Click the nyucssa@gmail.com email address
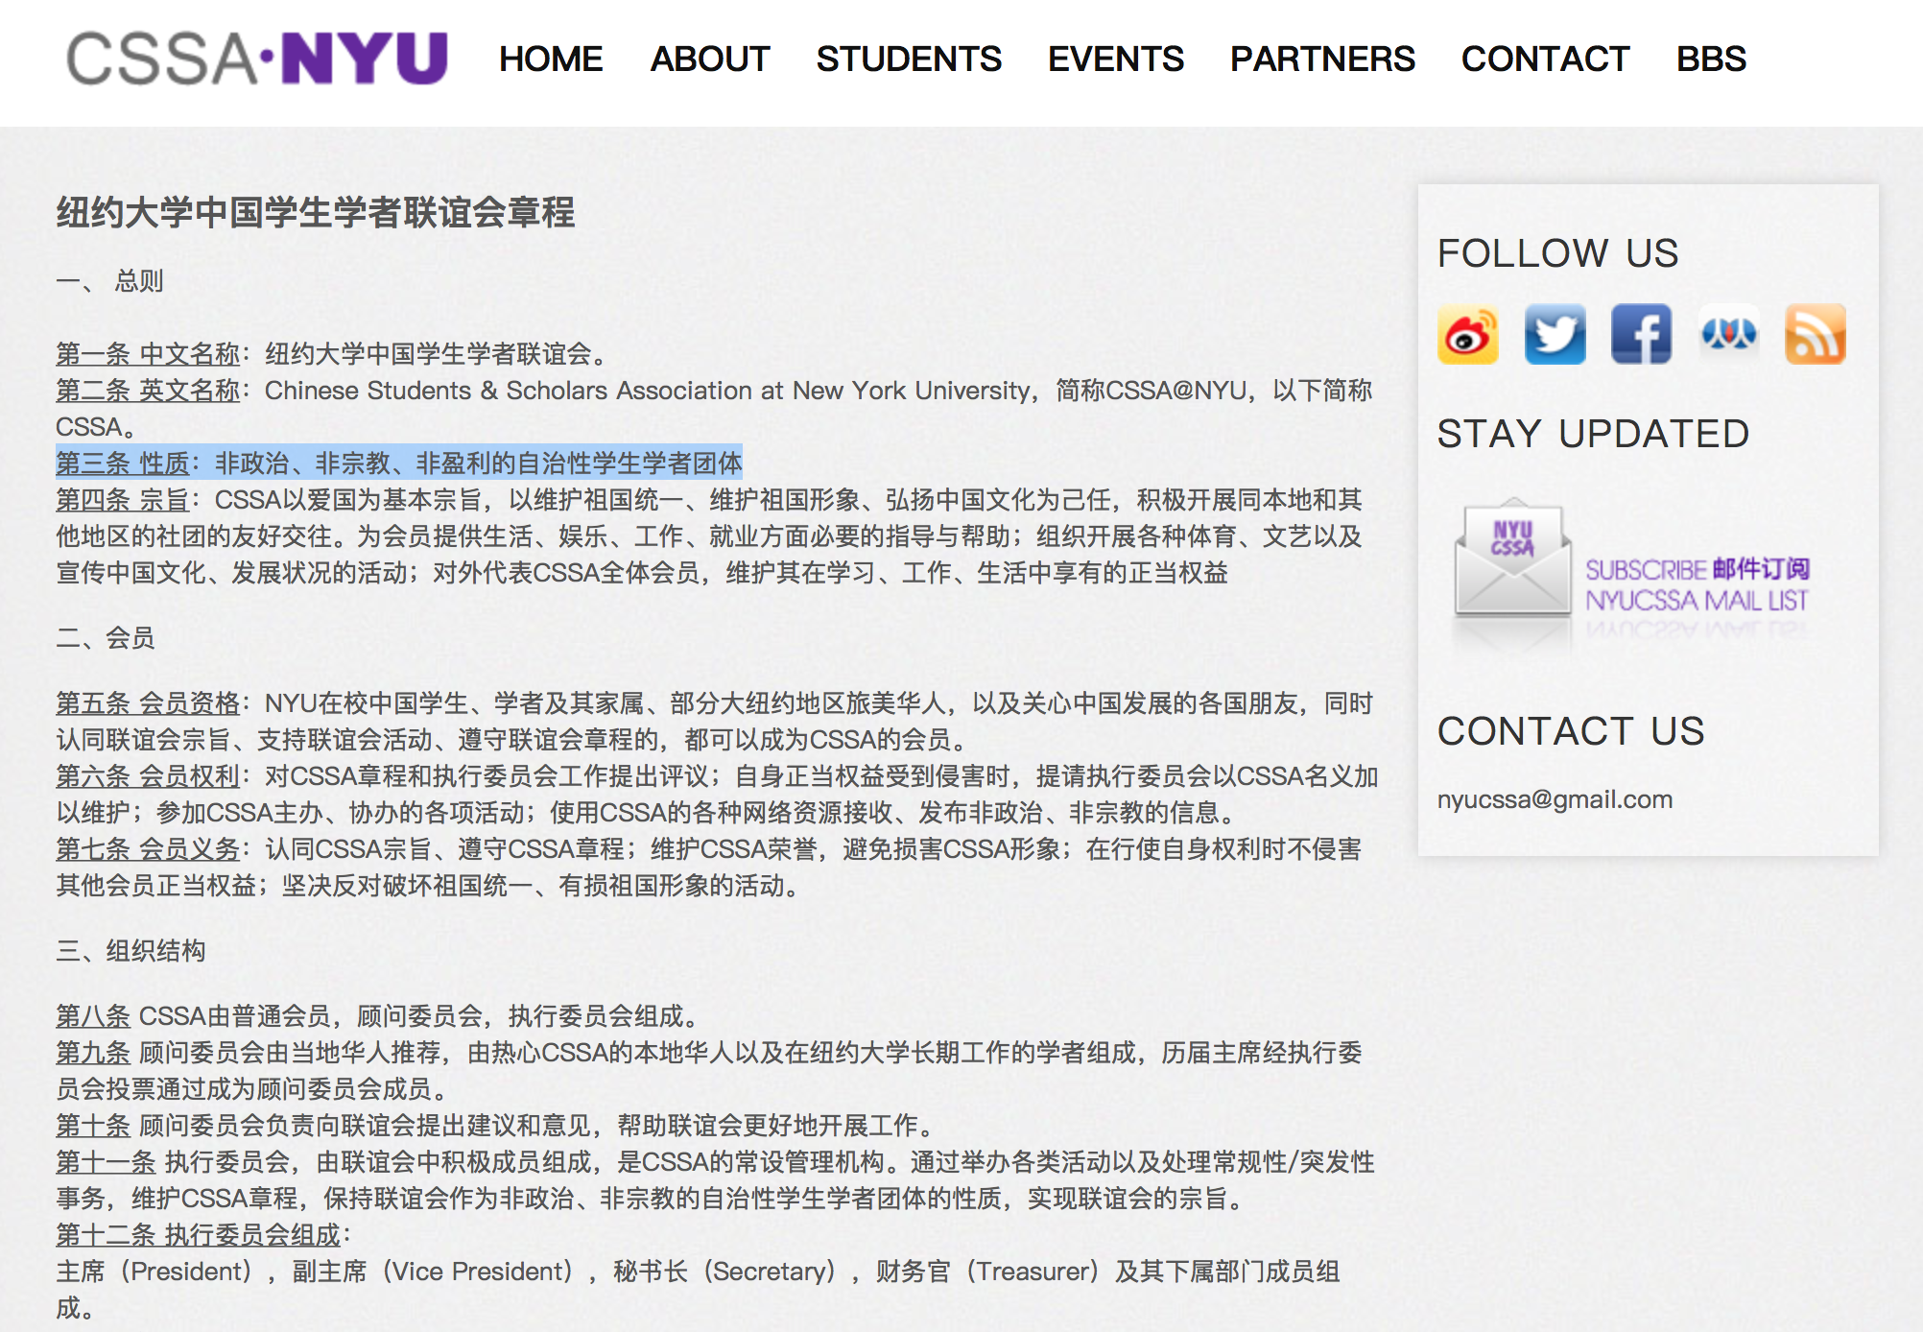This screenshot has height=1332, width=1923. (x=1555, y=799)
